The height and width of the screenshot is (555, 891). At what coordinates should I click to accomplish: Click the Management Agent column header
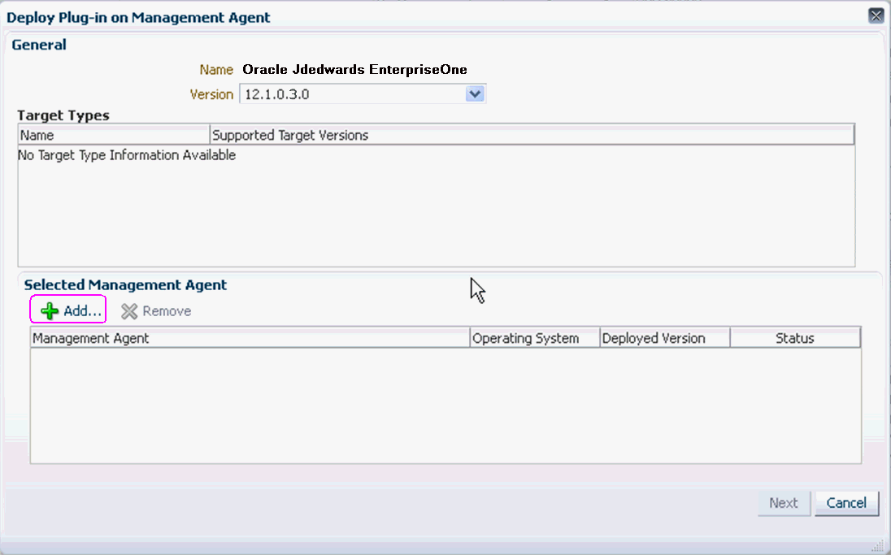tap(250, 338)
